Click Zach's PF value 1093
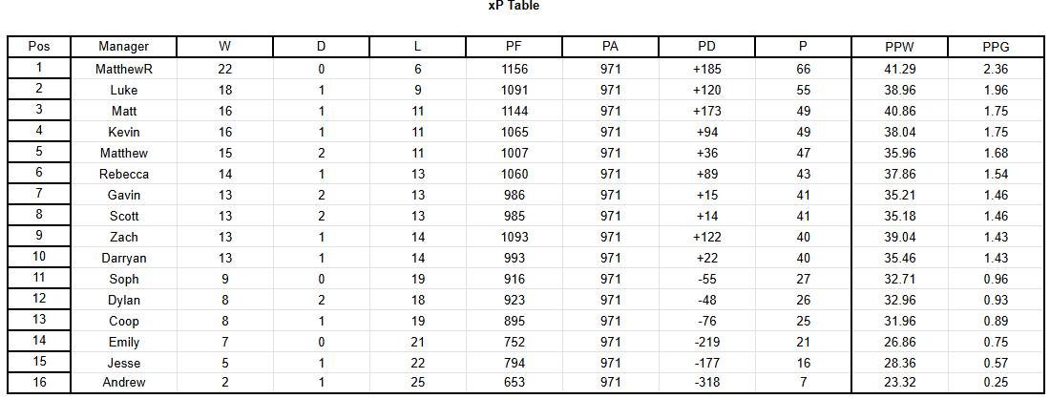The width and height of the screenshot is (1050, 399). point(514,237)
